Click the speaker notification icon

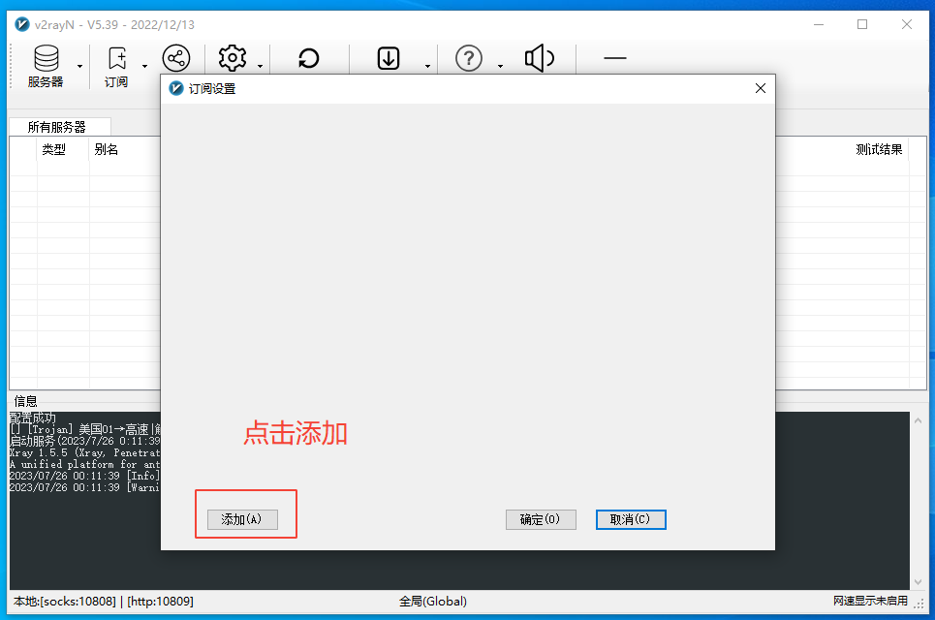pyautogui.click(x=539, y=58)
